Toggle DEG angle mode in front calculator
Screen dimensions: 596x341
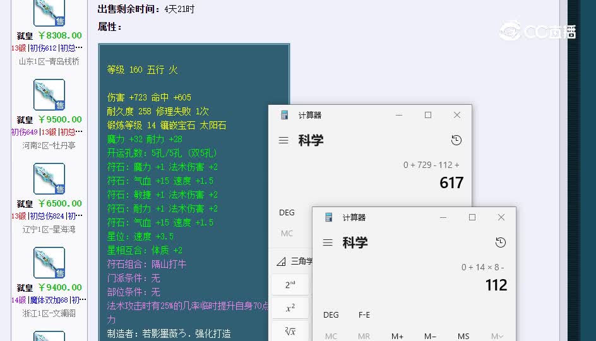pos(331,314)
